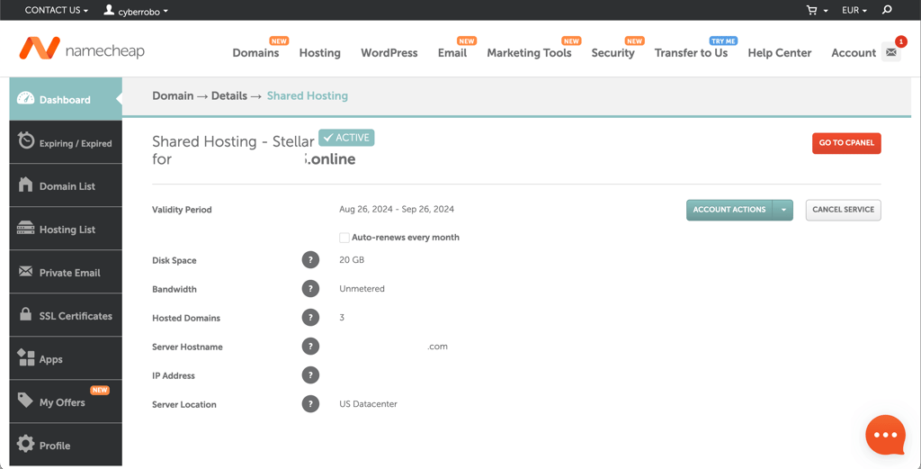Open the WordPress menu

tap(389, 53)
